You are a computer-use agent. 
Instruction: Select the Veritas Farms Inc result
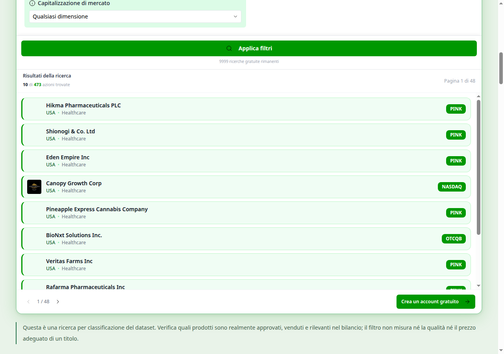tap(246, 265)
